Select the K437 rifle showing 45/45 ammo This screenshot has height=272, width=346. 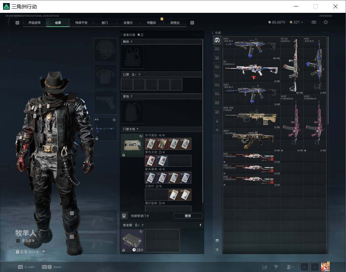(251, 48)
